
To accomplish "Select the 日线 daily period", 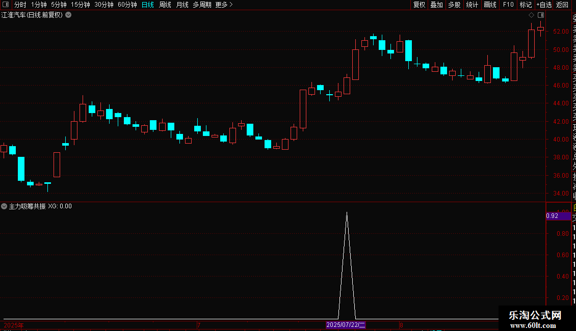I will [x=148, y=5].
